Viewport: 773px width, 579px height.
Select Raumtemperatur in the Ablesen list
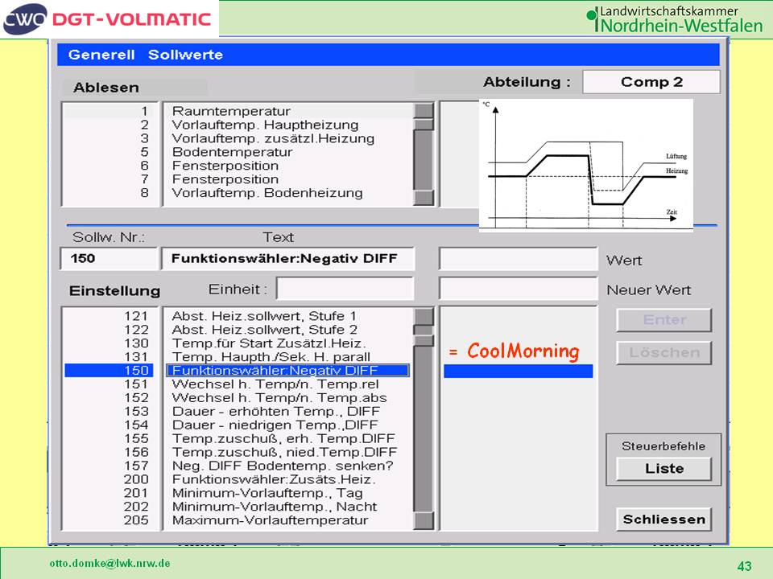(231, 112)
